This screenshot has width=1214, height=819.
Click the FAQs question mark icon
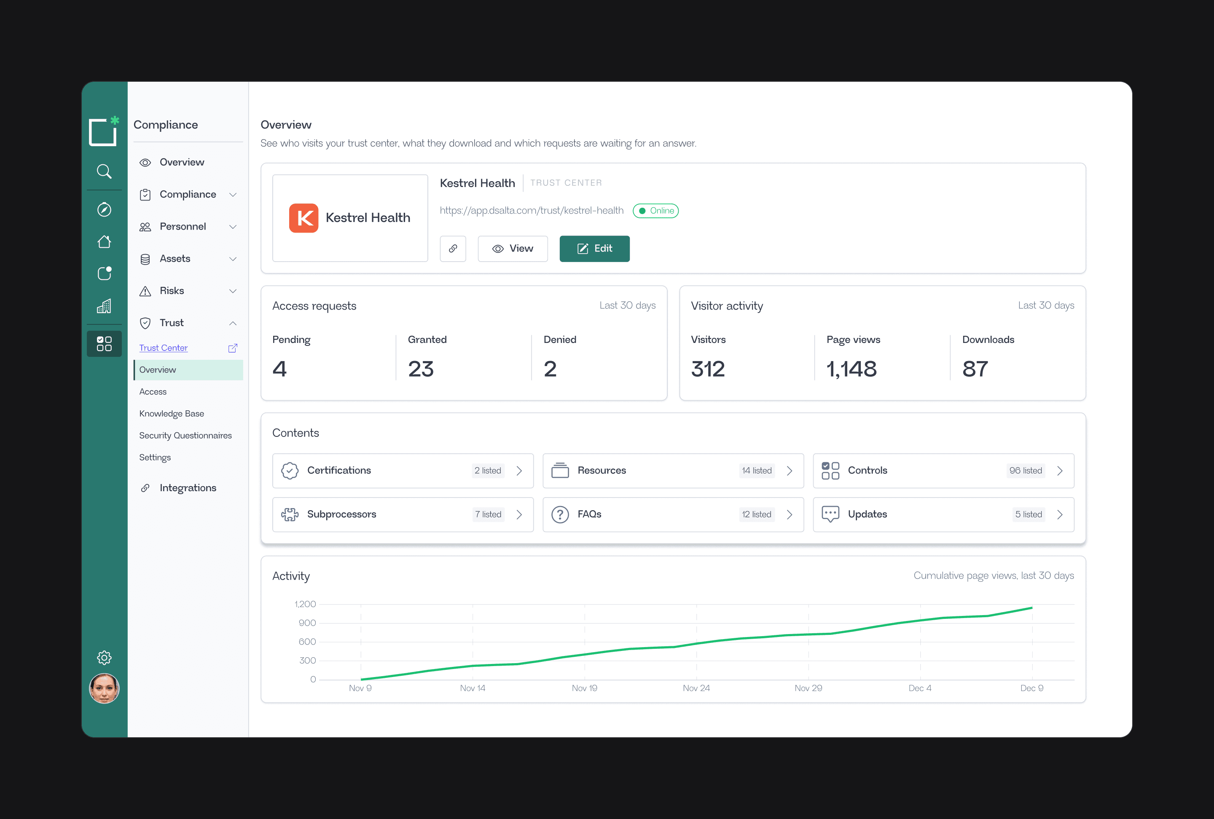(560, 515)
